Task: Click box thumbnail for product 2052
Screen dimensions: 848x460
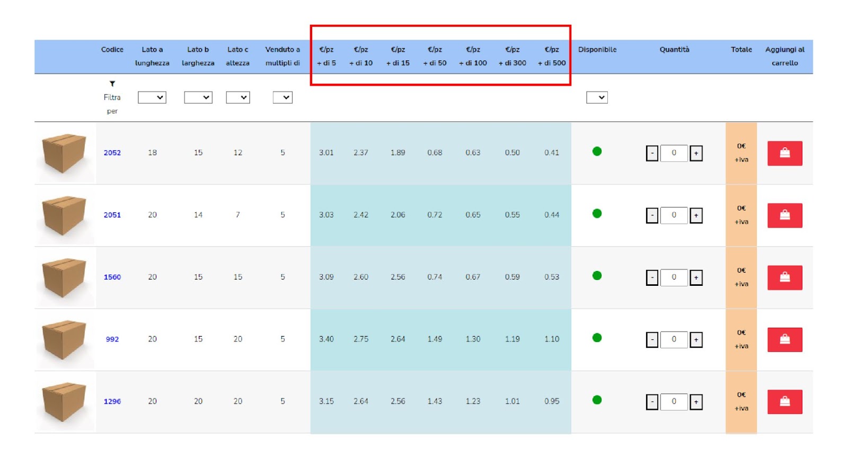Action: [x=64, y=154]
